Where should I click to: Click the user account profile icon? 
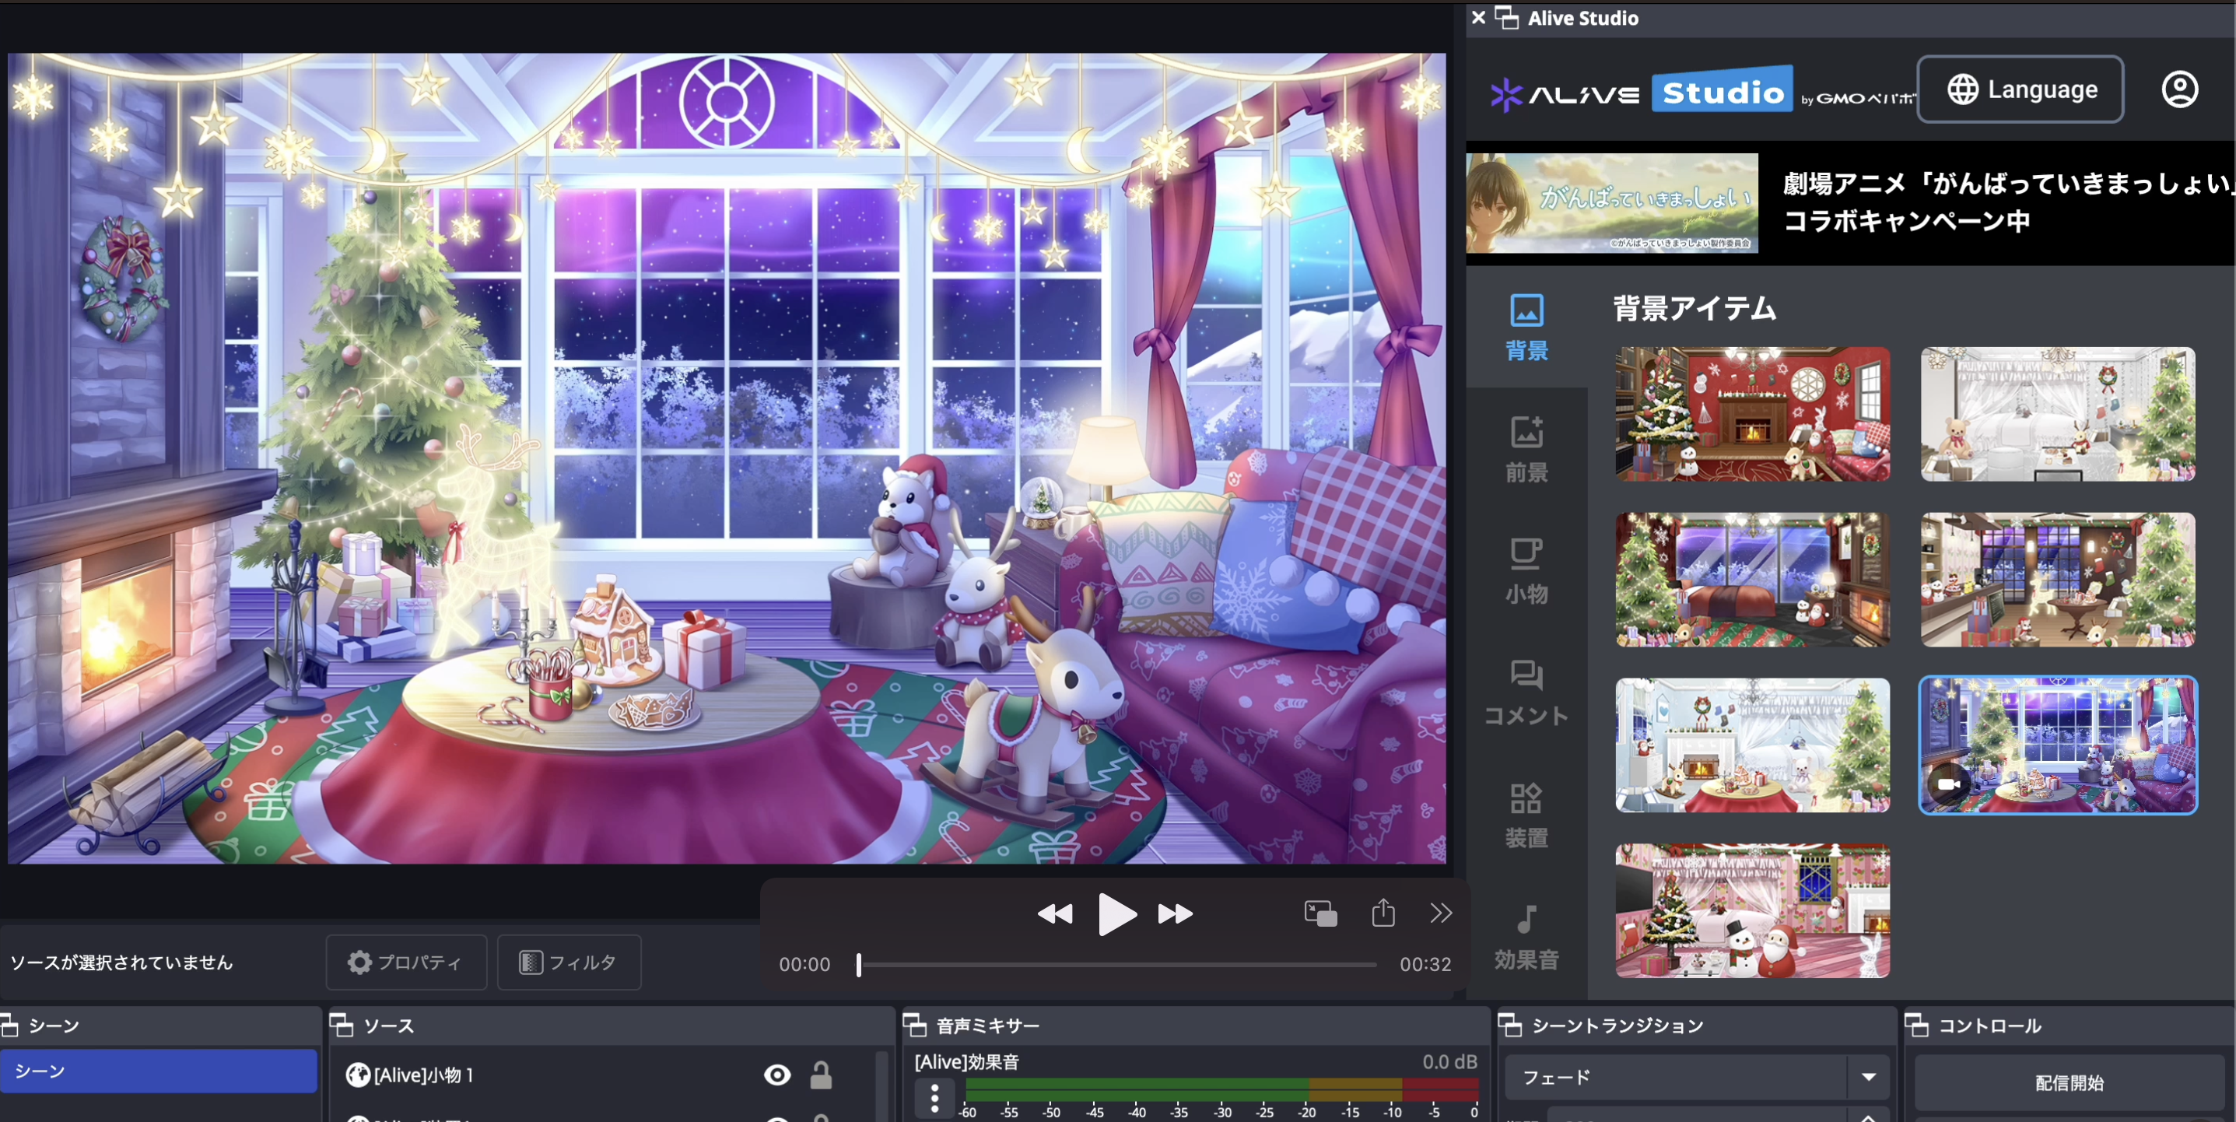[x=2178, y=89]
